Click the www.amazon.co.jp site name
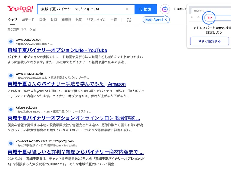Screen dimensions: 231x171 pyautogui.click(x=29, y=74)
